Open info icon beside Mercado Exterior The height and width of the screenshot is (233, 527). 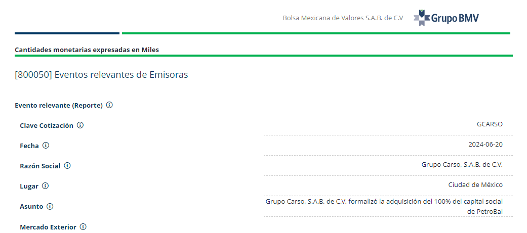(x=83, y=226)
